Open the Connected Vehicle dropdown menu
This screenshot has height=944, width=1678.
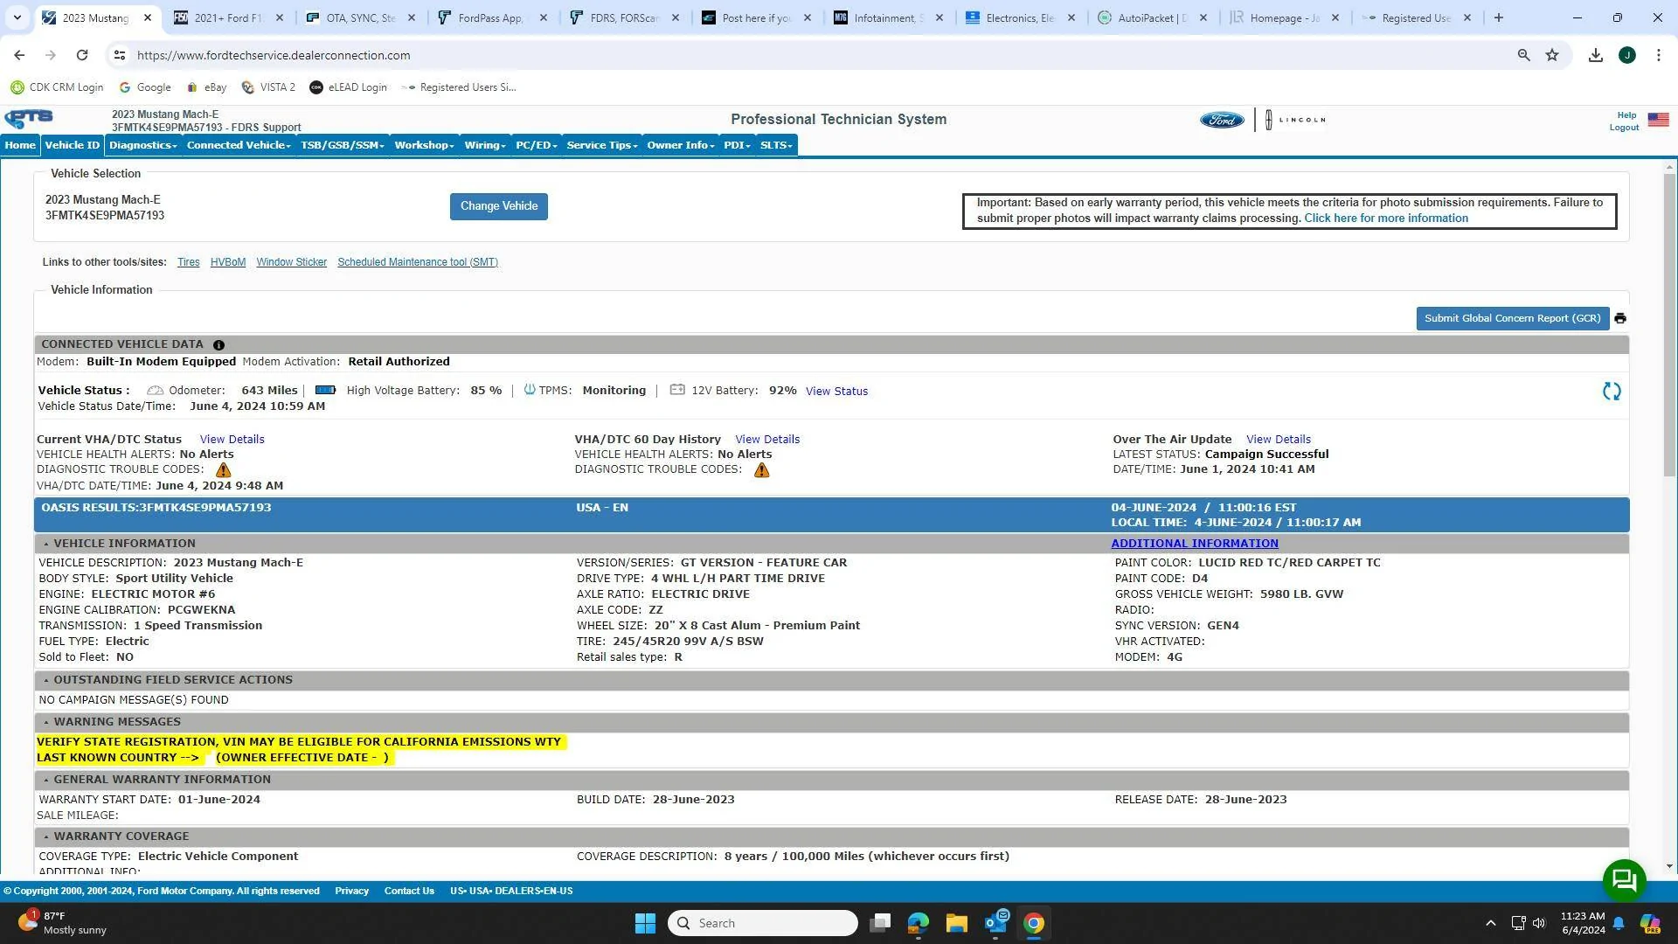point(239,145)
